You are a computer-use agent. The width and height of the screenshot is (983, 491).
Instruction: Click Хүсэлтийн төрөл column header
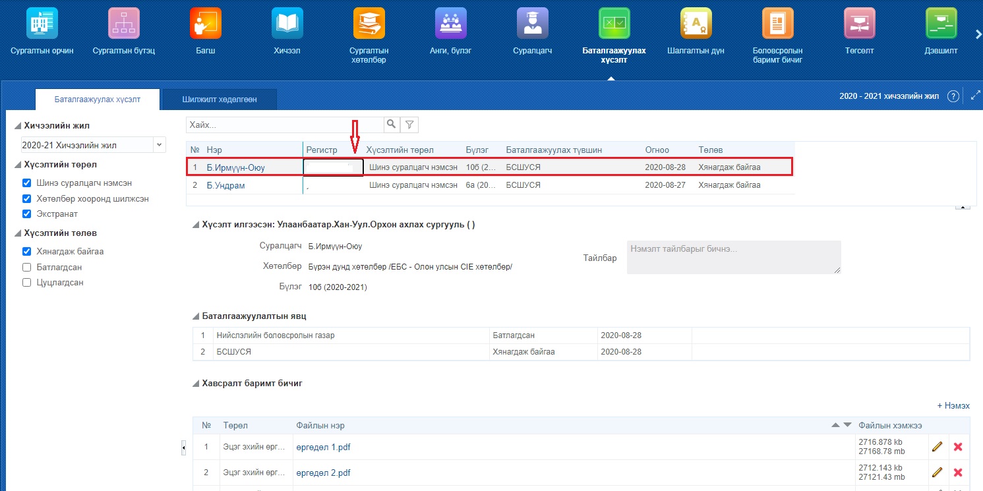point(400,150)
